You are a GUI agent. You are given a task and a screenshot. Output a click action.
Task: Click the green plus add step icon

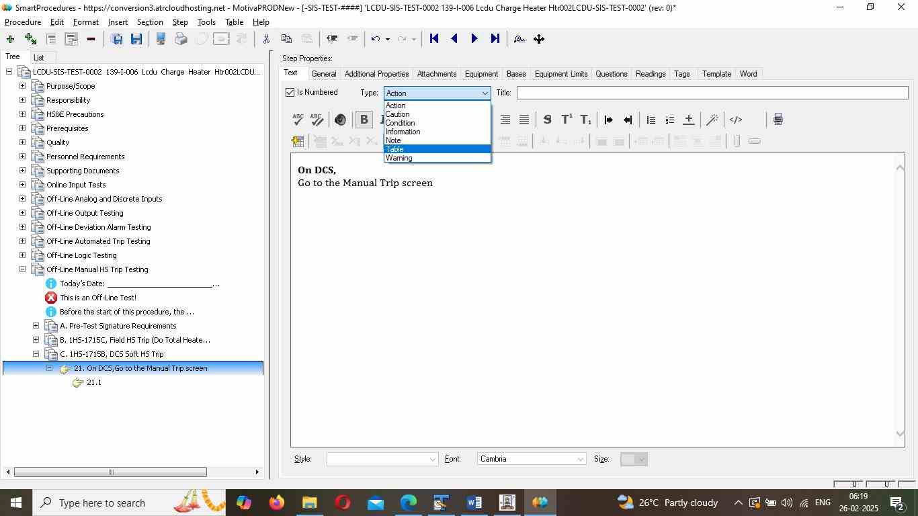coord(10,39)
